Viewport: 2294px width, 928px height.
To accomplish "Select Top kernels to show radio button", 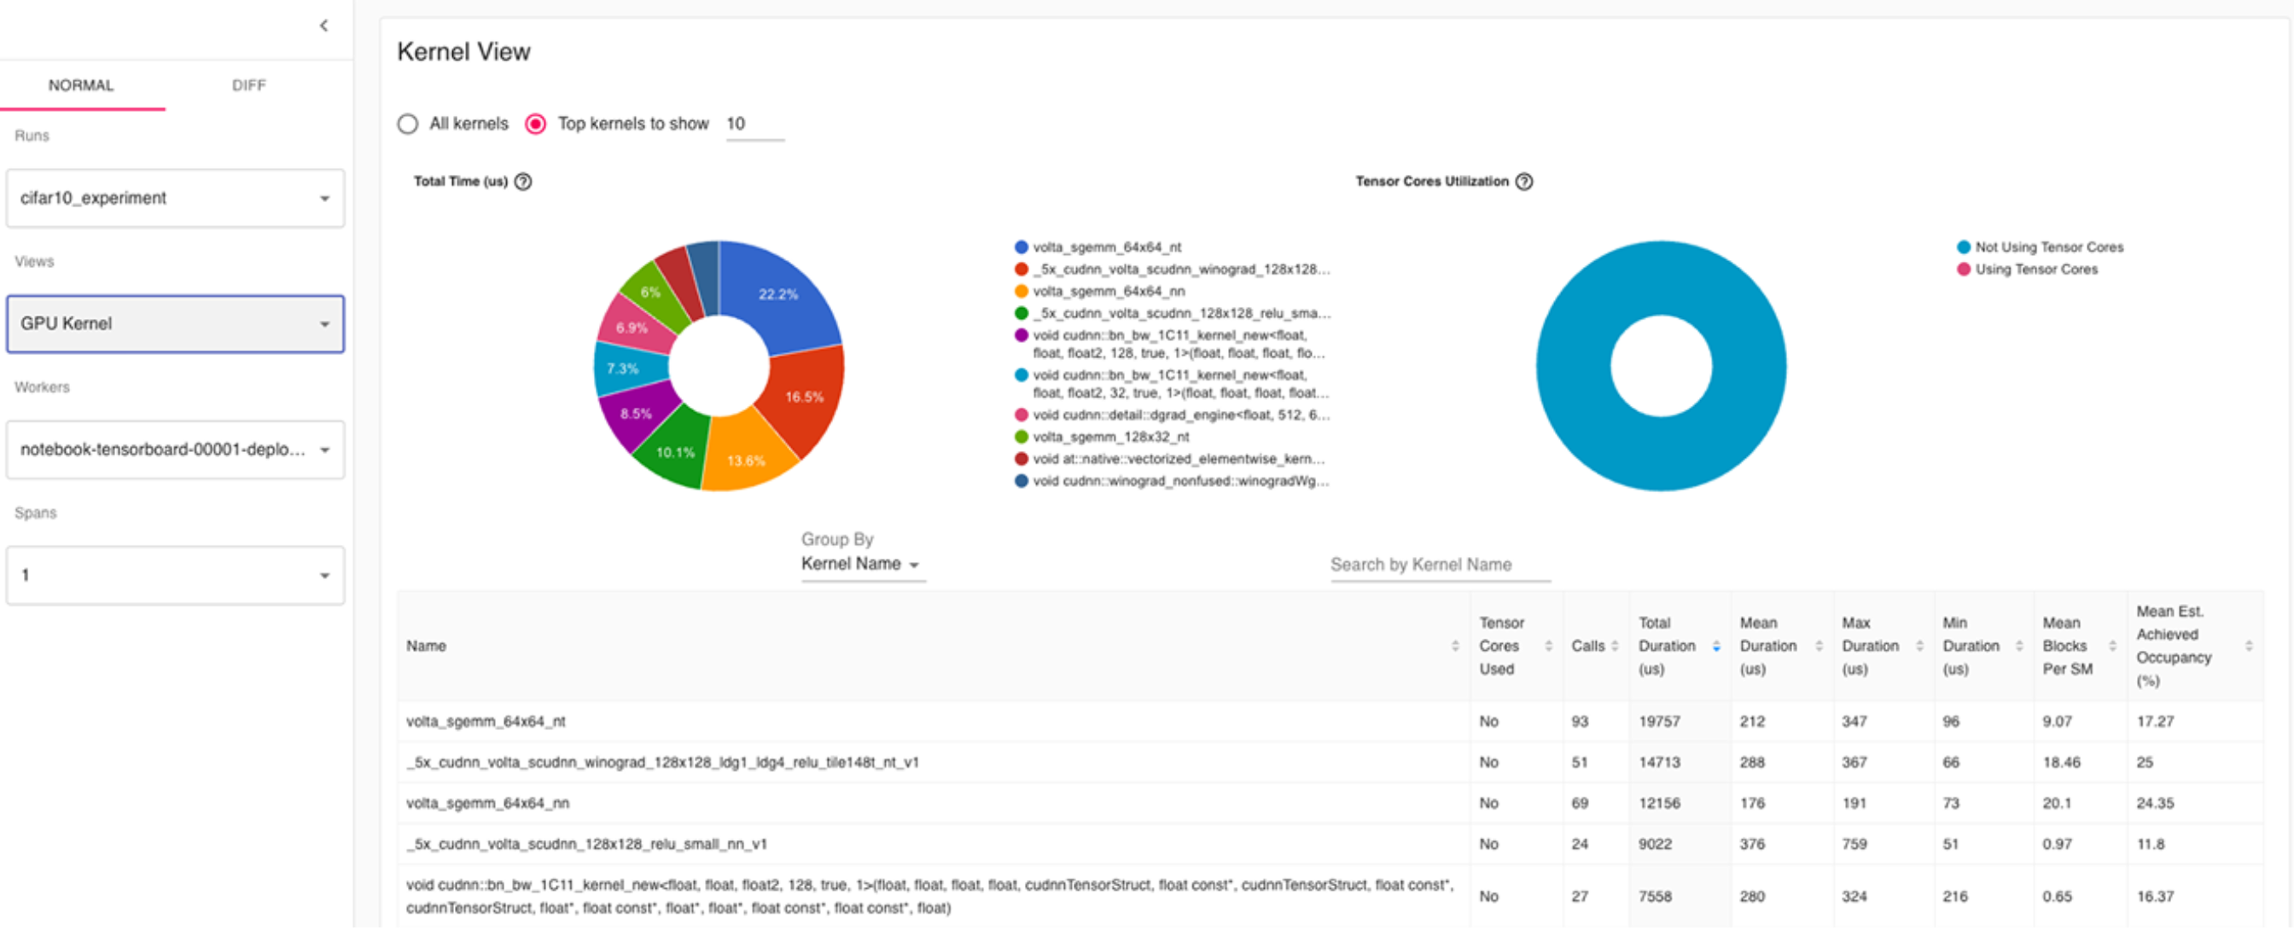I will 535,124.
